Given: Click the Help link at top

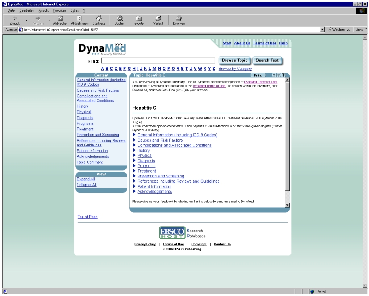Looking at the screenshot, I should click(x=284, y=43).
